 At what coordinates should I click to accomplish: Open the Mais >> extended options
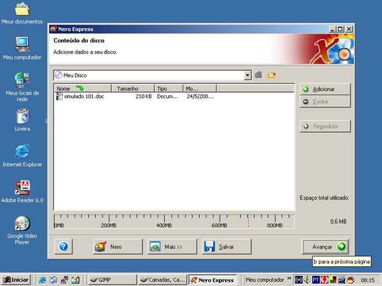coord(172,247)
